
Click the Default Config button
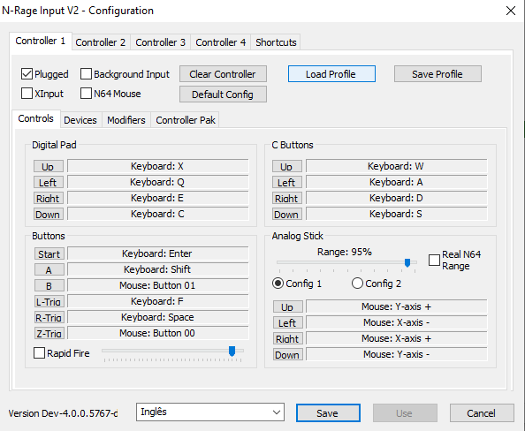coord(223,95)
